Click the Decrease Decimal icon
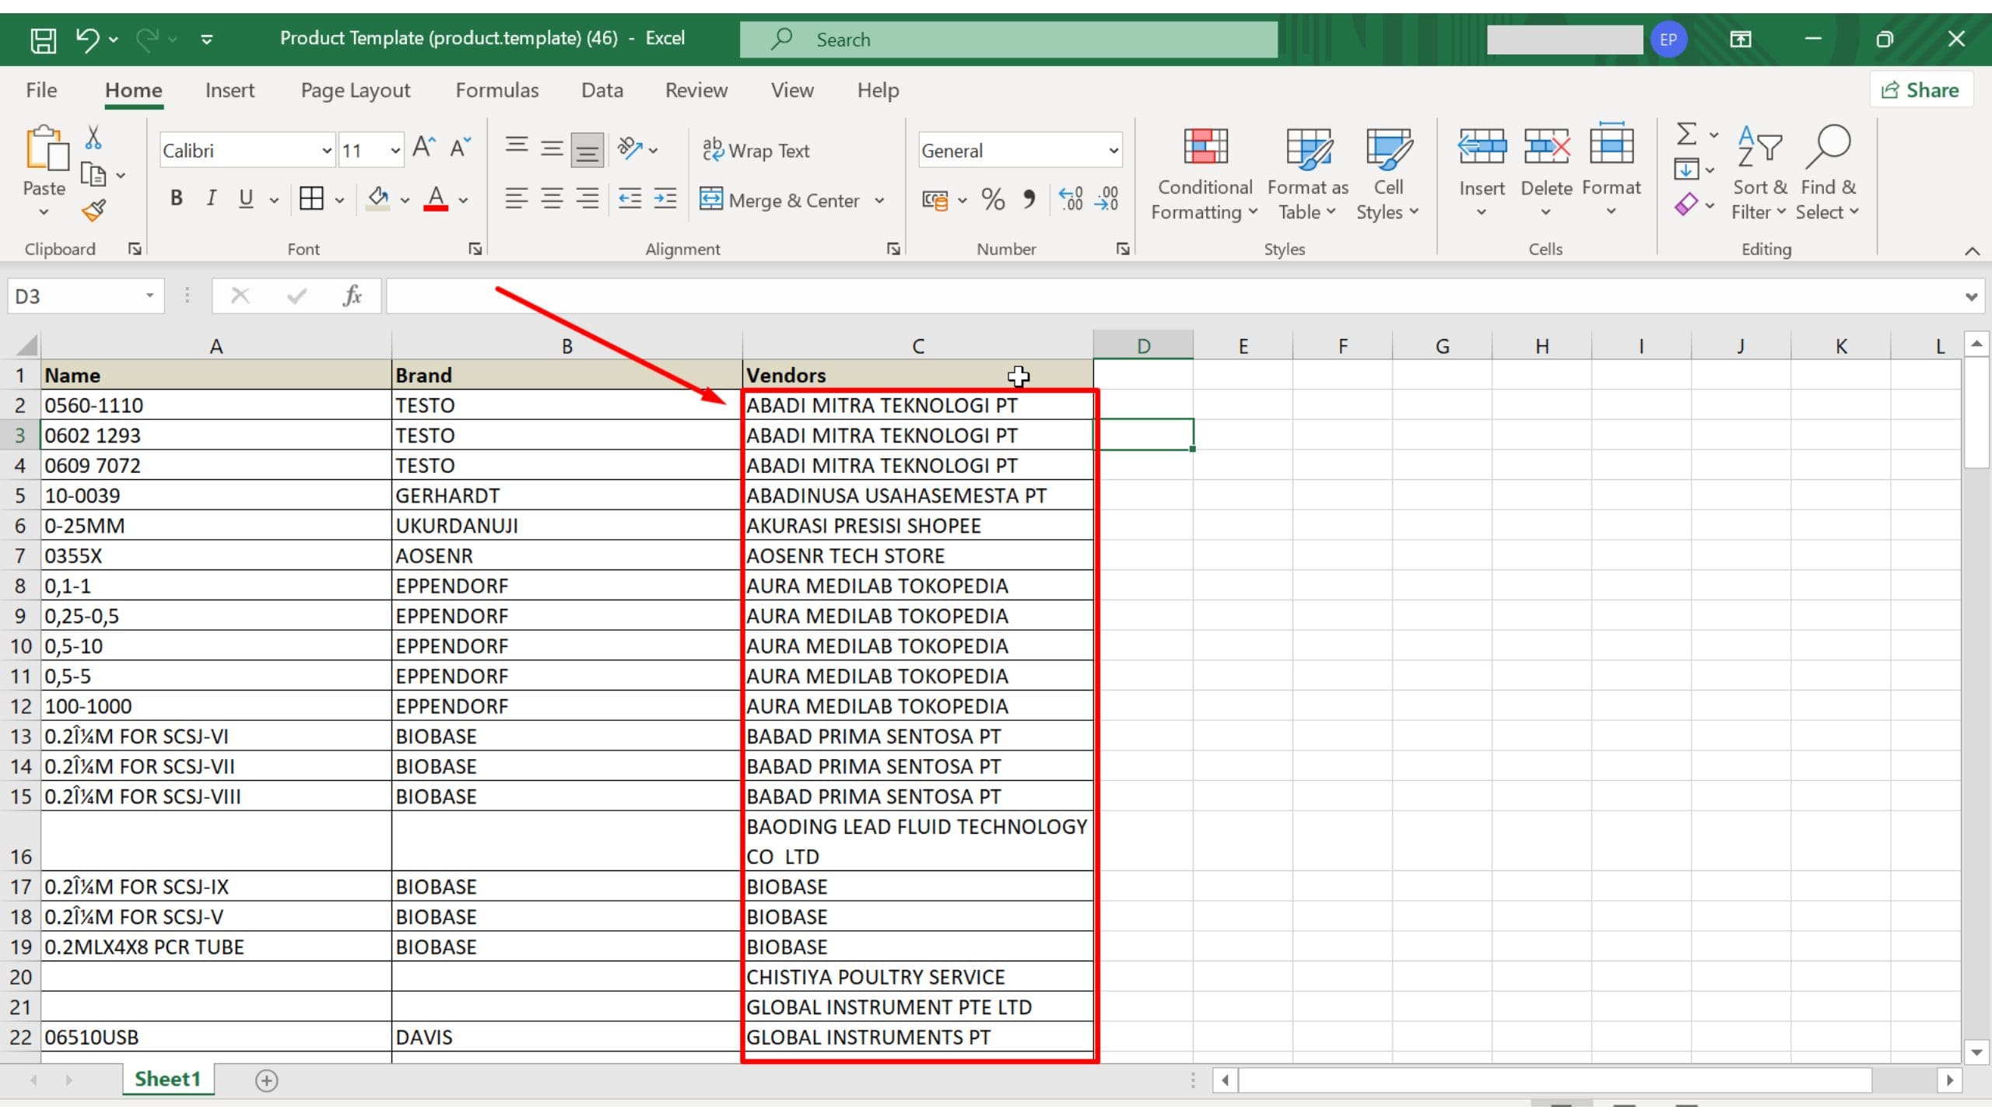 1106,199
